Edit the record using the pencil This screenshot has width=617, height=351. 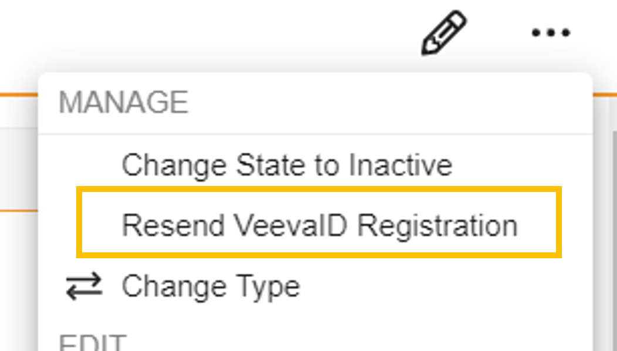(x=444, y=33)
